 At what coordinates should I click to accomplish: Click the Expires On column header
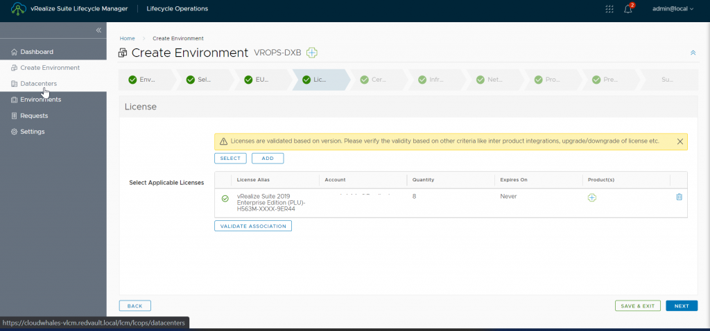(x=514, y=179)
